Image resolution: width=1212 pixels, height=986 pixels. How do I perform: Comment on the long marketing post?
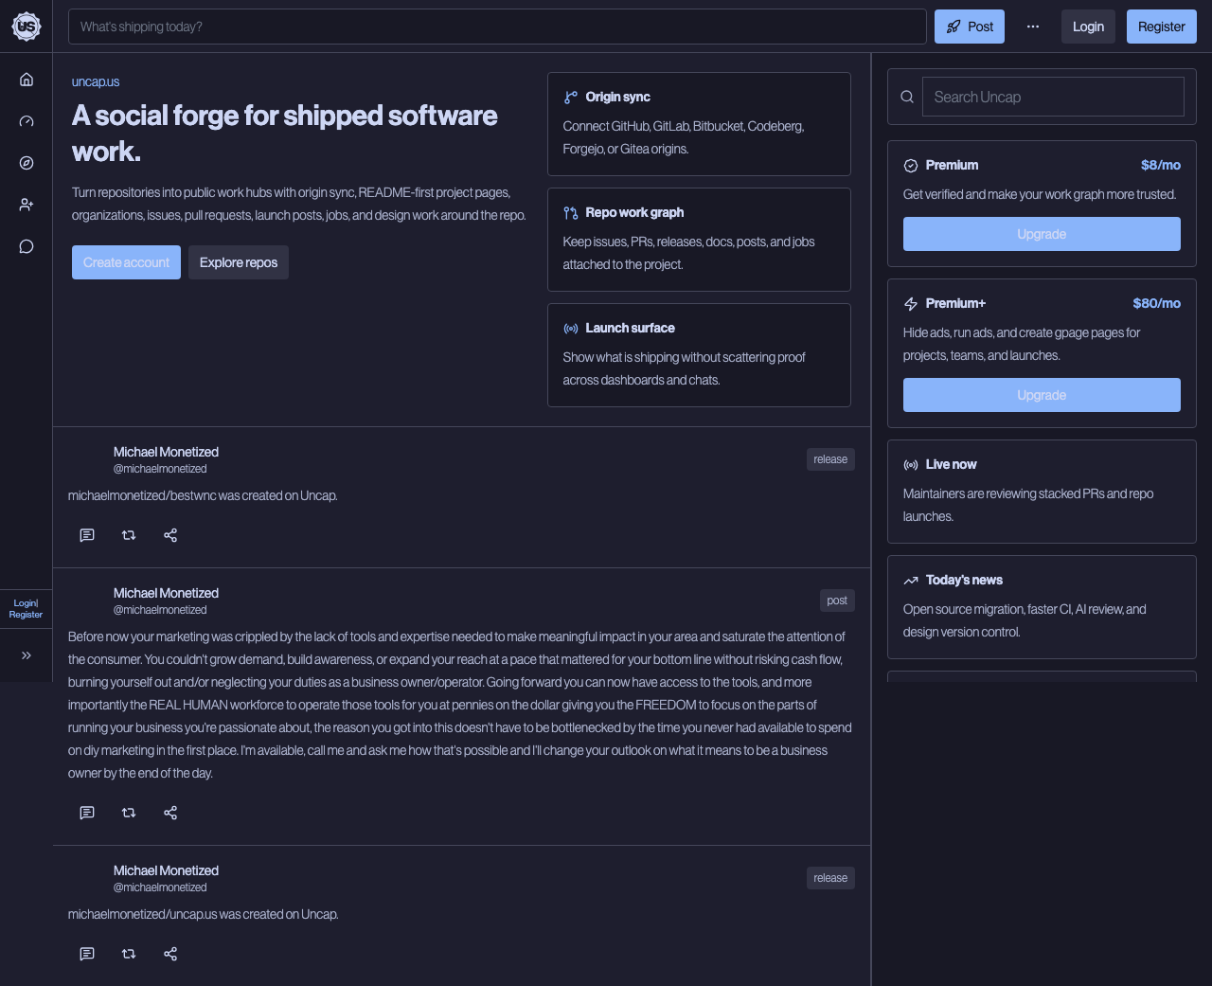point(87,813)
